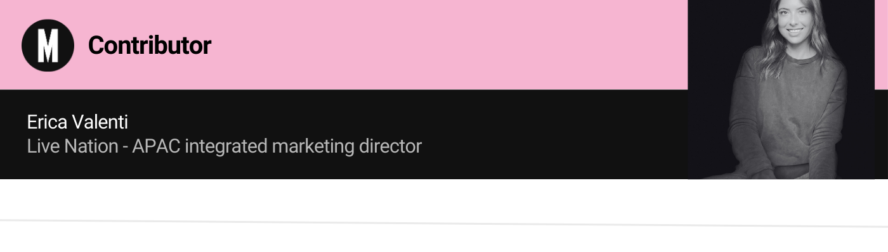
Task: Open Erica Valenti's contributor name
Action: tap(77, 122)
